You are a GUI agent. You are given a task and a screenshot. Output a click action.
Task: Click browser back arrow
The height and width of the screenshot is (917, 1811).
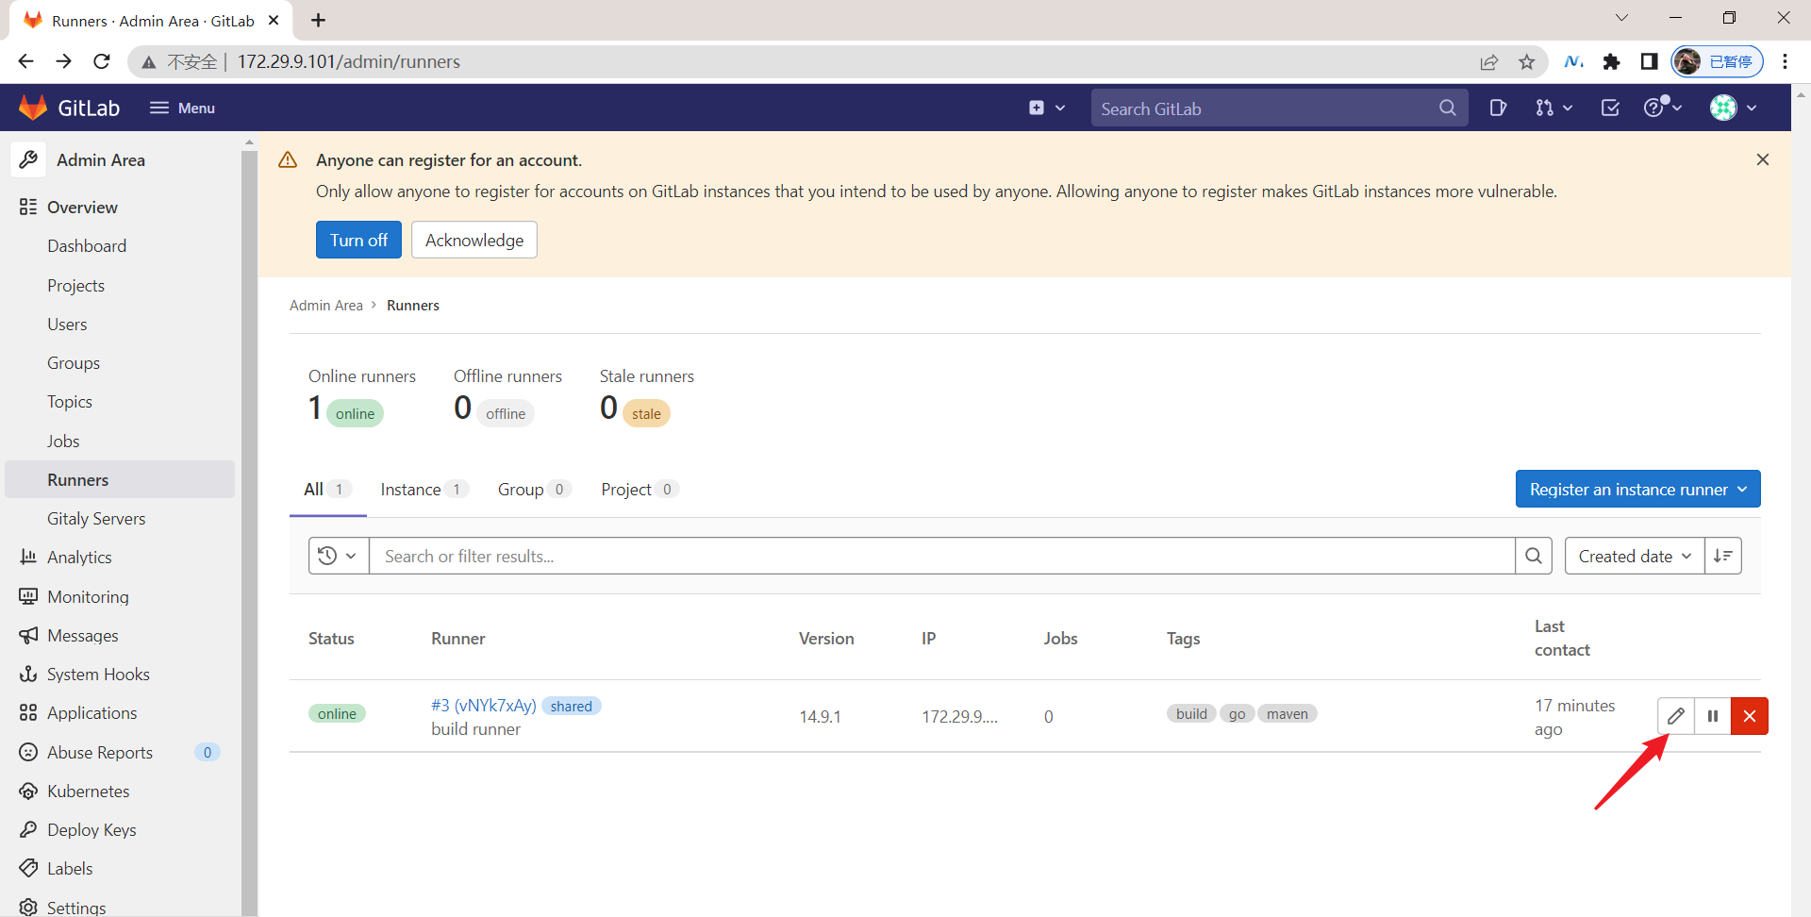(25, 61)
